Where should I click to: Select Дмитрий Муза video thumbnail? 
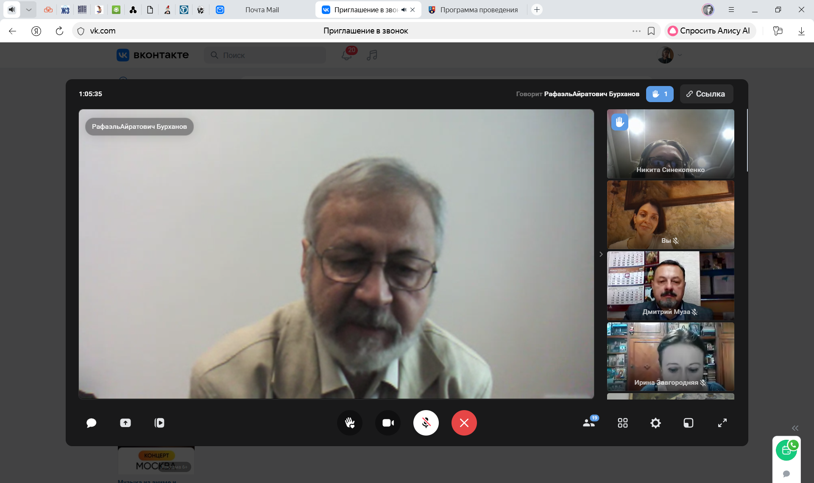670,286
